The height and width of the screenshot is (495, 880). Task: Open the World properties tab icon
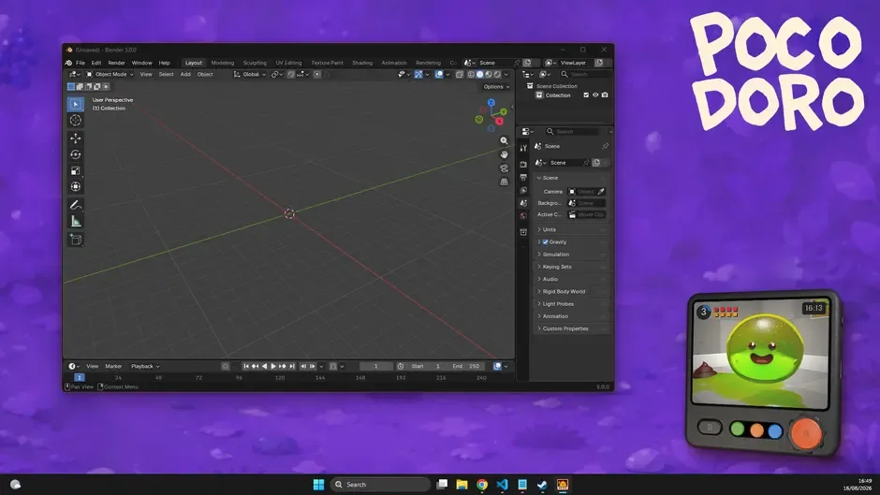click(x=523, y=216)
